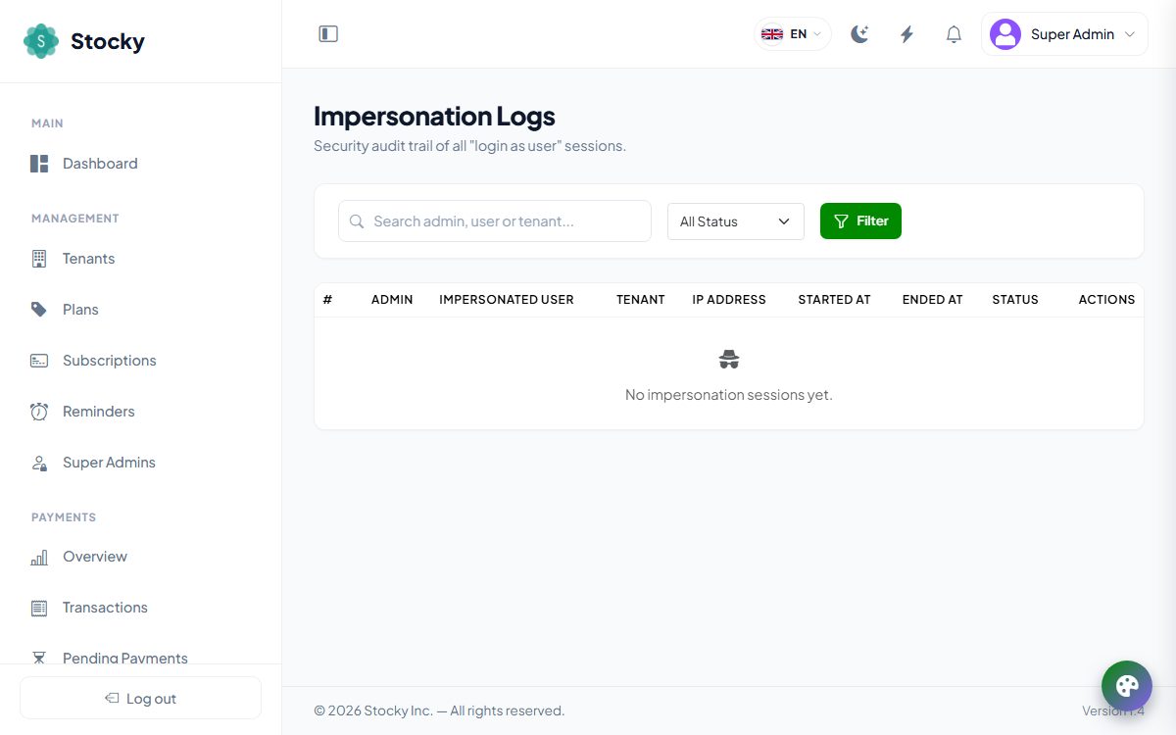Screen dimensions: 1176x735
Task: Click the Transactions list icon
Action: (39, 608)
